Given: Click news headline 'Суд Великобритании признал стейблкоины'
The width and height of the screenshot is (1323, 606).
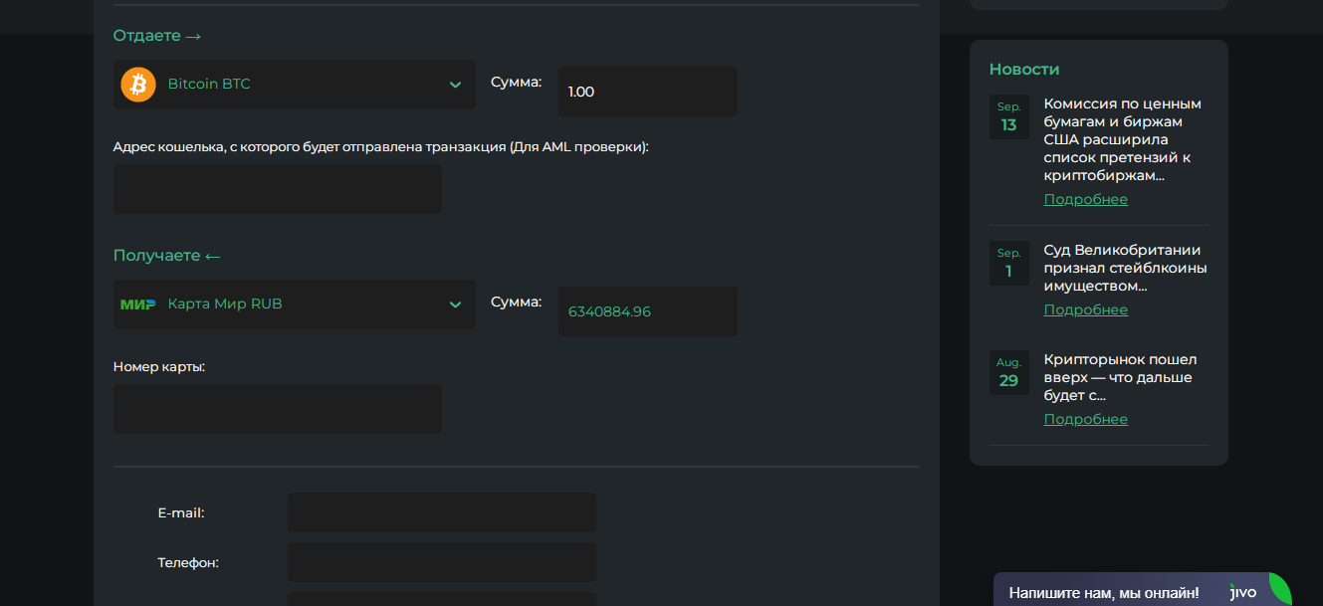Looking at the screenshot, I should pyautogui.click(x=1125, y=268).
